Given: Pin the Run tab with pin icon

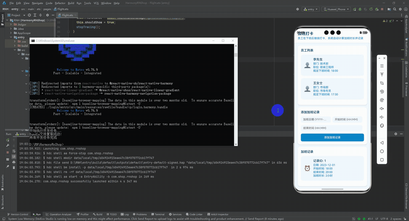Looking at the screenshot, I should (x=8, y=166).
